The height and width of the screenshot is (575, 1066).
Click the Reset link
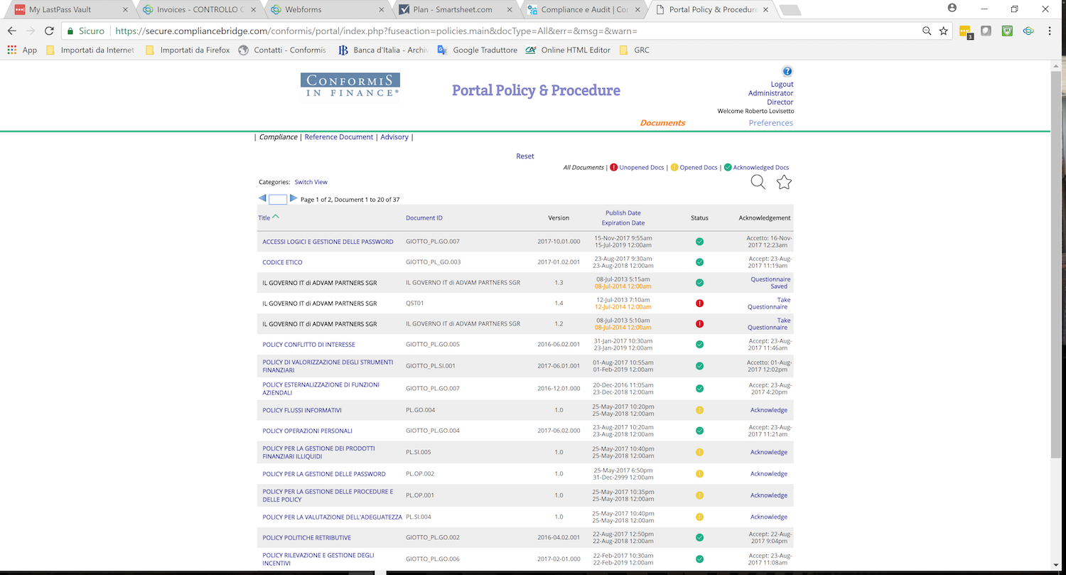pos(524,156)
